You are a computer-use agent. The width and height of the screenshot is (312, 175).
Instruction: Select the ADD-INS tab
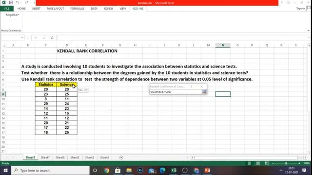[x=137, y=9]
